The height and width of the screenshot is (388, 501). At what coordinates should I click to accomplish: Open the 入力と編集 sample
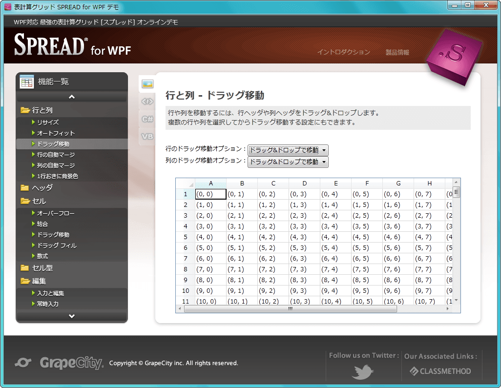pos(50,293)
